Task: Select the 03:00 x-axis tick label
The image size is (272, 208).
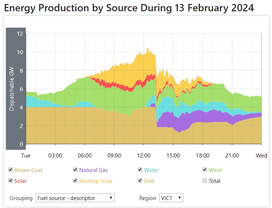Action: coord(55,156)
